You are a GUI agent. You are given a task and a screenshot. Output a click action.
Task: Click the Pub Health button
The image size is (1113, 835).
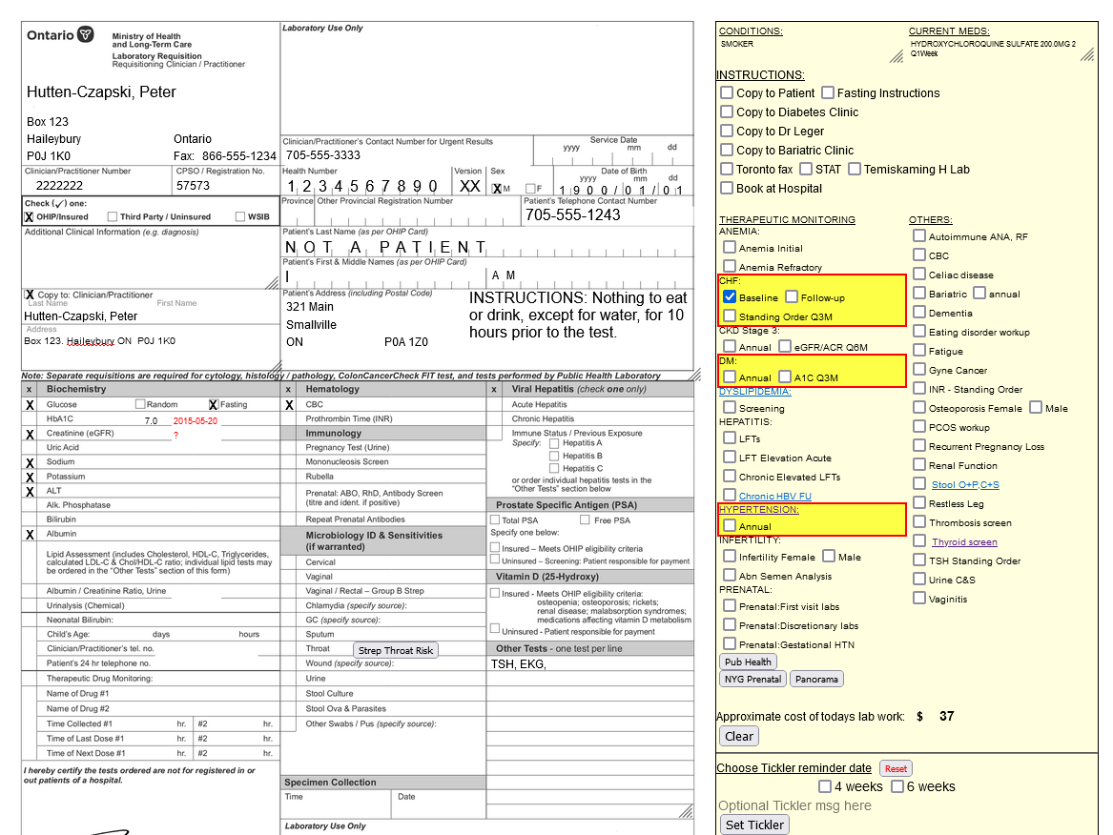click(748, 662)
